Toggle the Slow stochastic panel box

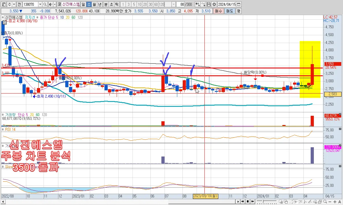coord(3,167)
